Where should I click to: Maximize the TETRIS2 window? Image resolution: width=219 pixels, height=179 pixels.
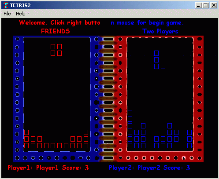click(206, 5)
